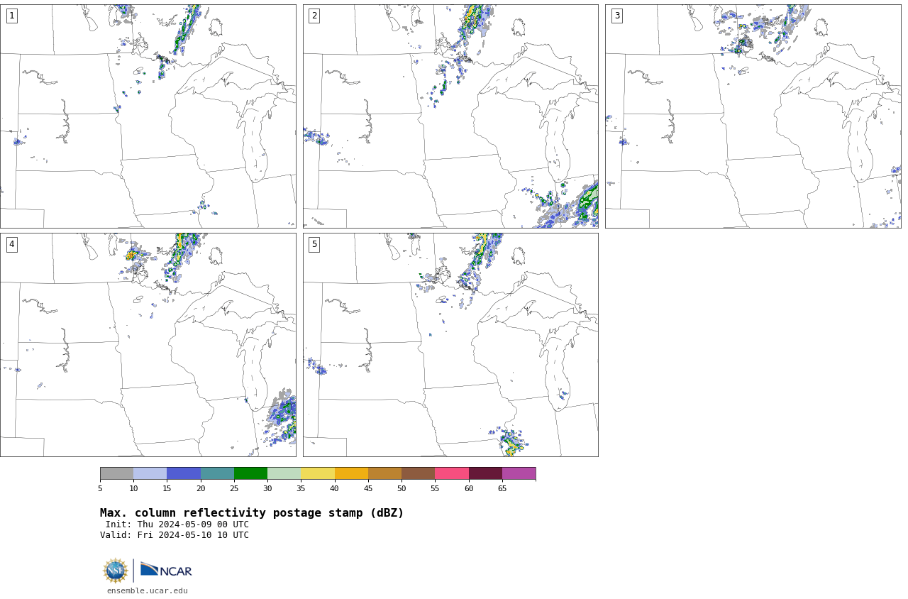Click the panel number 3 label

tap(616, 16)
